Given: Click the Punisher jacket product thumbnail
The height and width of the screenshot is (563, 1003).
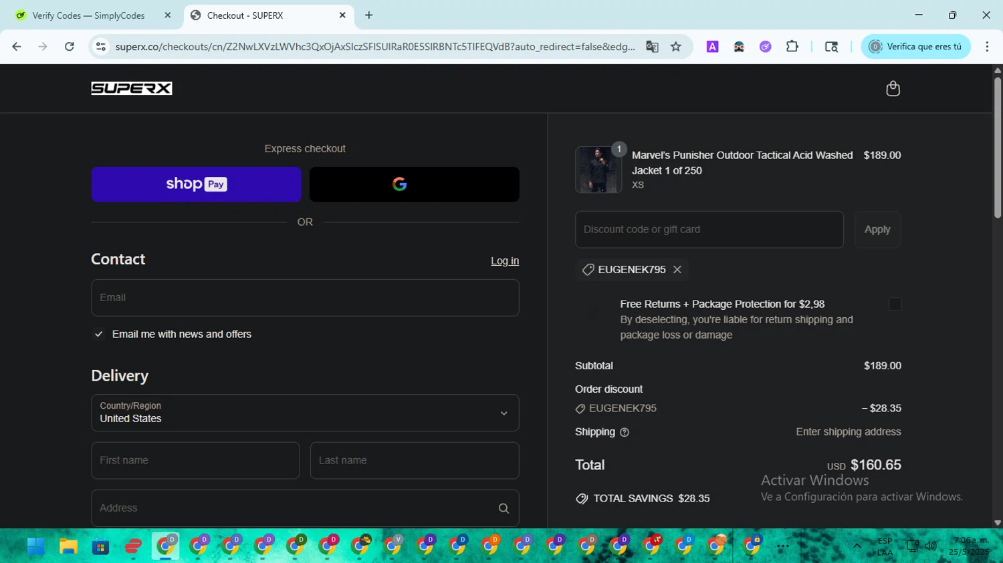Looking at the screenshot, I should tap(598, 170).
